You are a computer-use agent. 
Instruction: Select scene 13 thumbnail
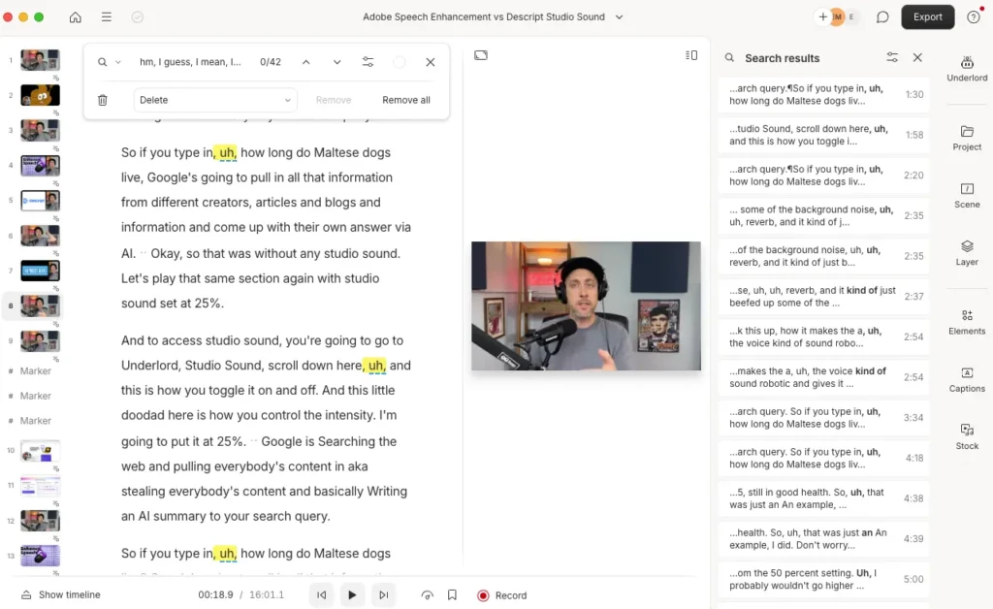point(40,556)
